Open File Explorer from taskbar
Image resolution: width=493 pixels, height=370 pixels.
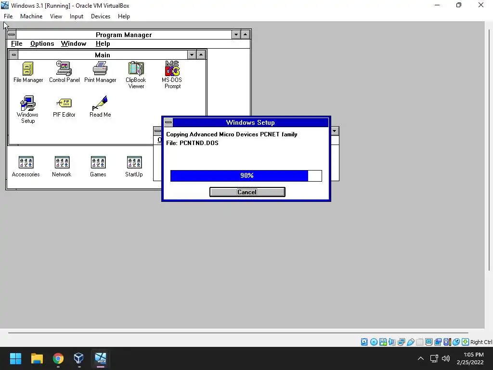coord(37,358)
